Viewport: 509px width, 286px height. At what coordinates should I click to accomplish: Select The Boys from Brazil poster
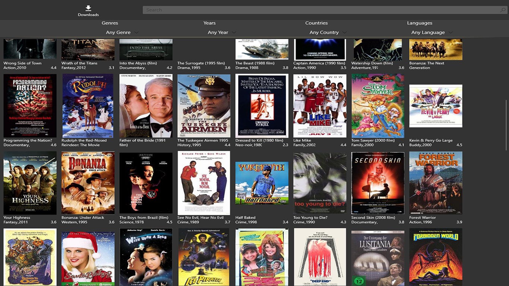click(x=146, y=183)
